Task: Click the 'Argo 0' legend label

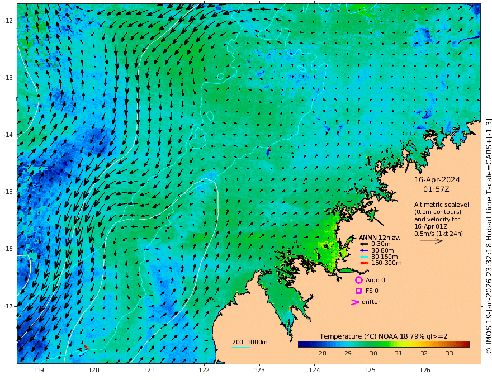Action: 375,281
